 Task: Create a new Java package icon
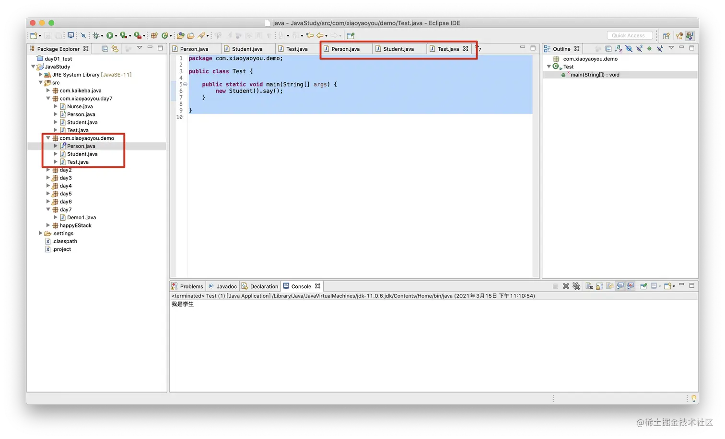click(154, 35)
